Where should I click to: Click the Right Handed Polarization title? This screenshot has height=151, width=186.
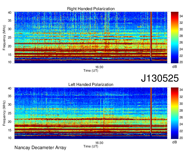coord(91,9)
